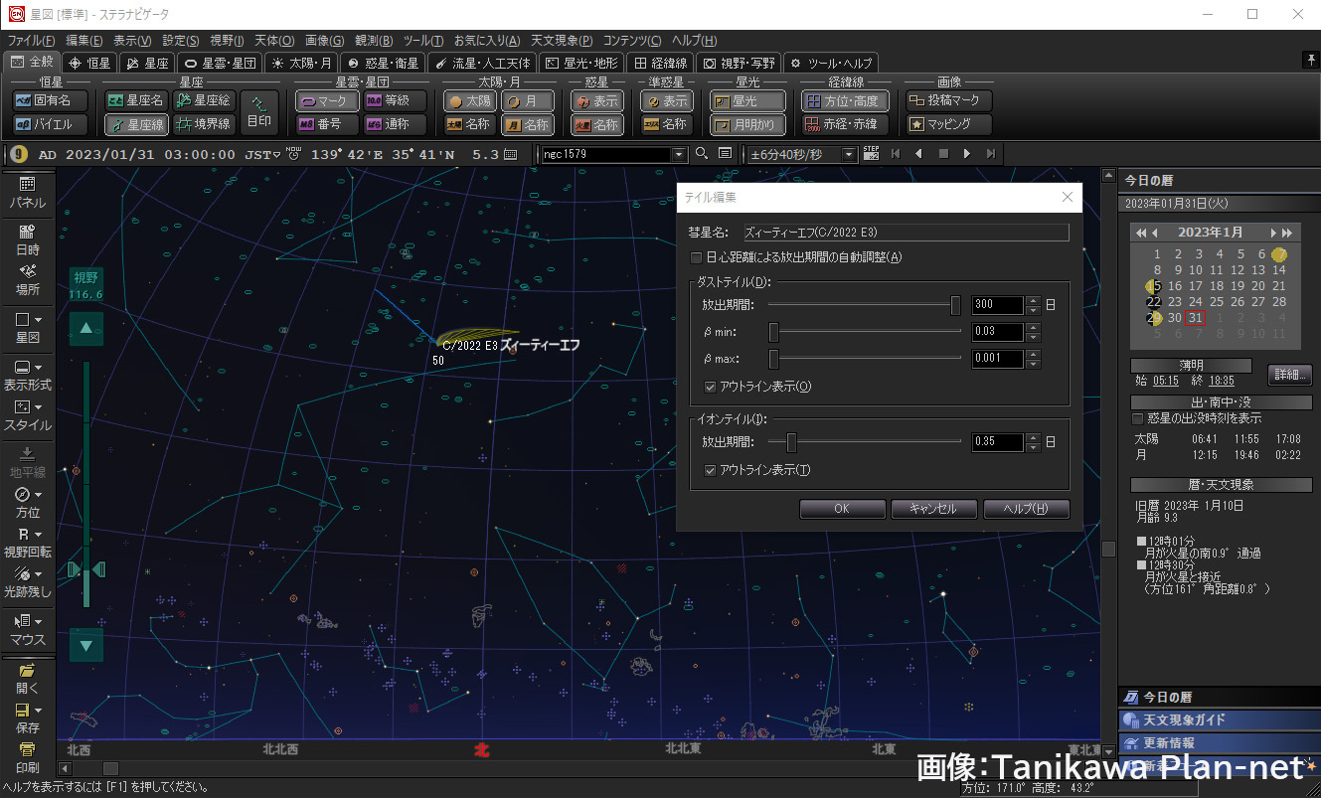1321x798 pixels.
Task: Open the 天体(O) menu
Action: tap(274, 41)
